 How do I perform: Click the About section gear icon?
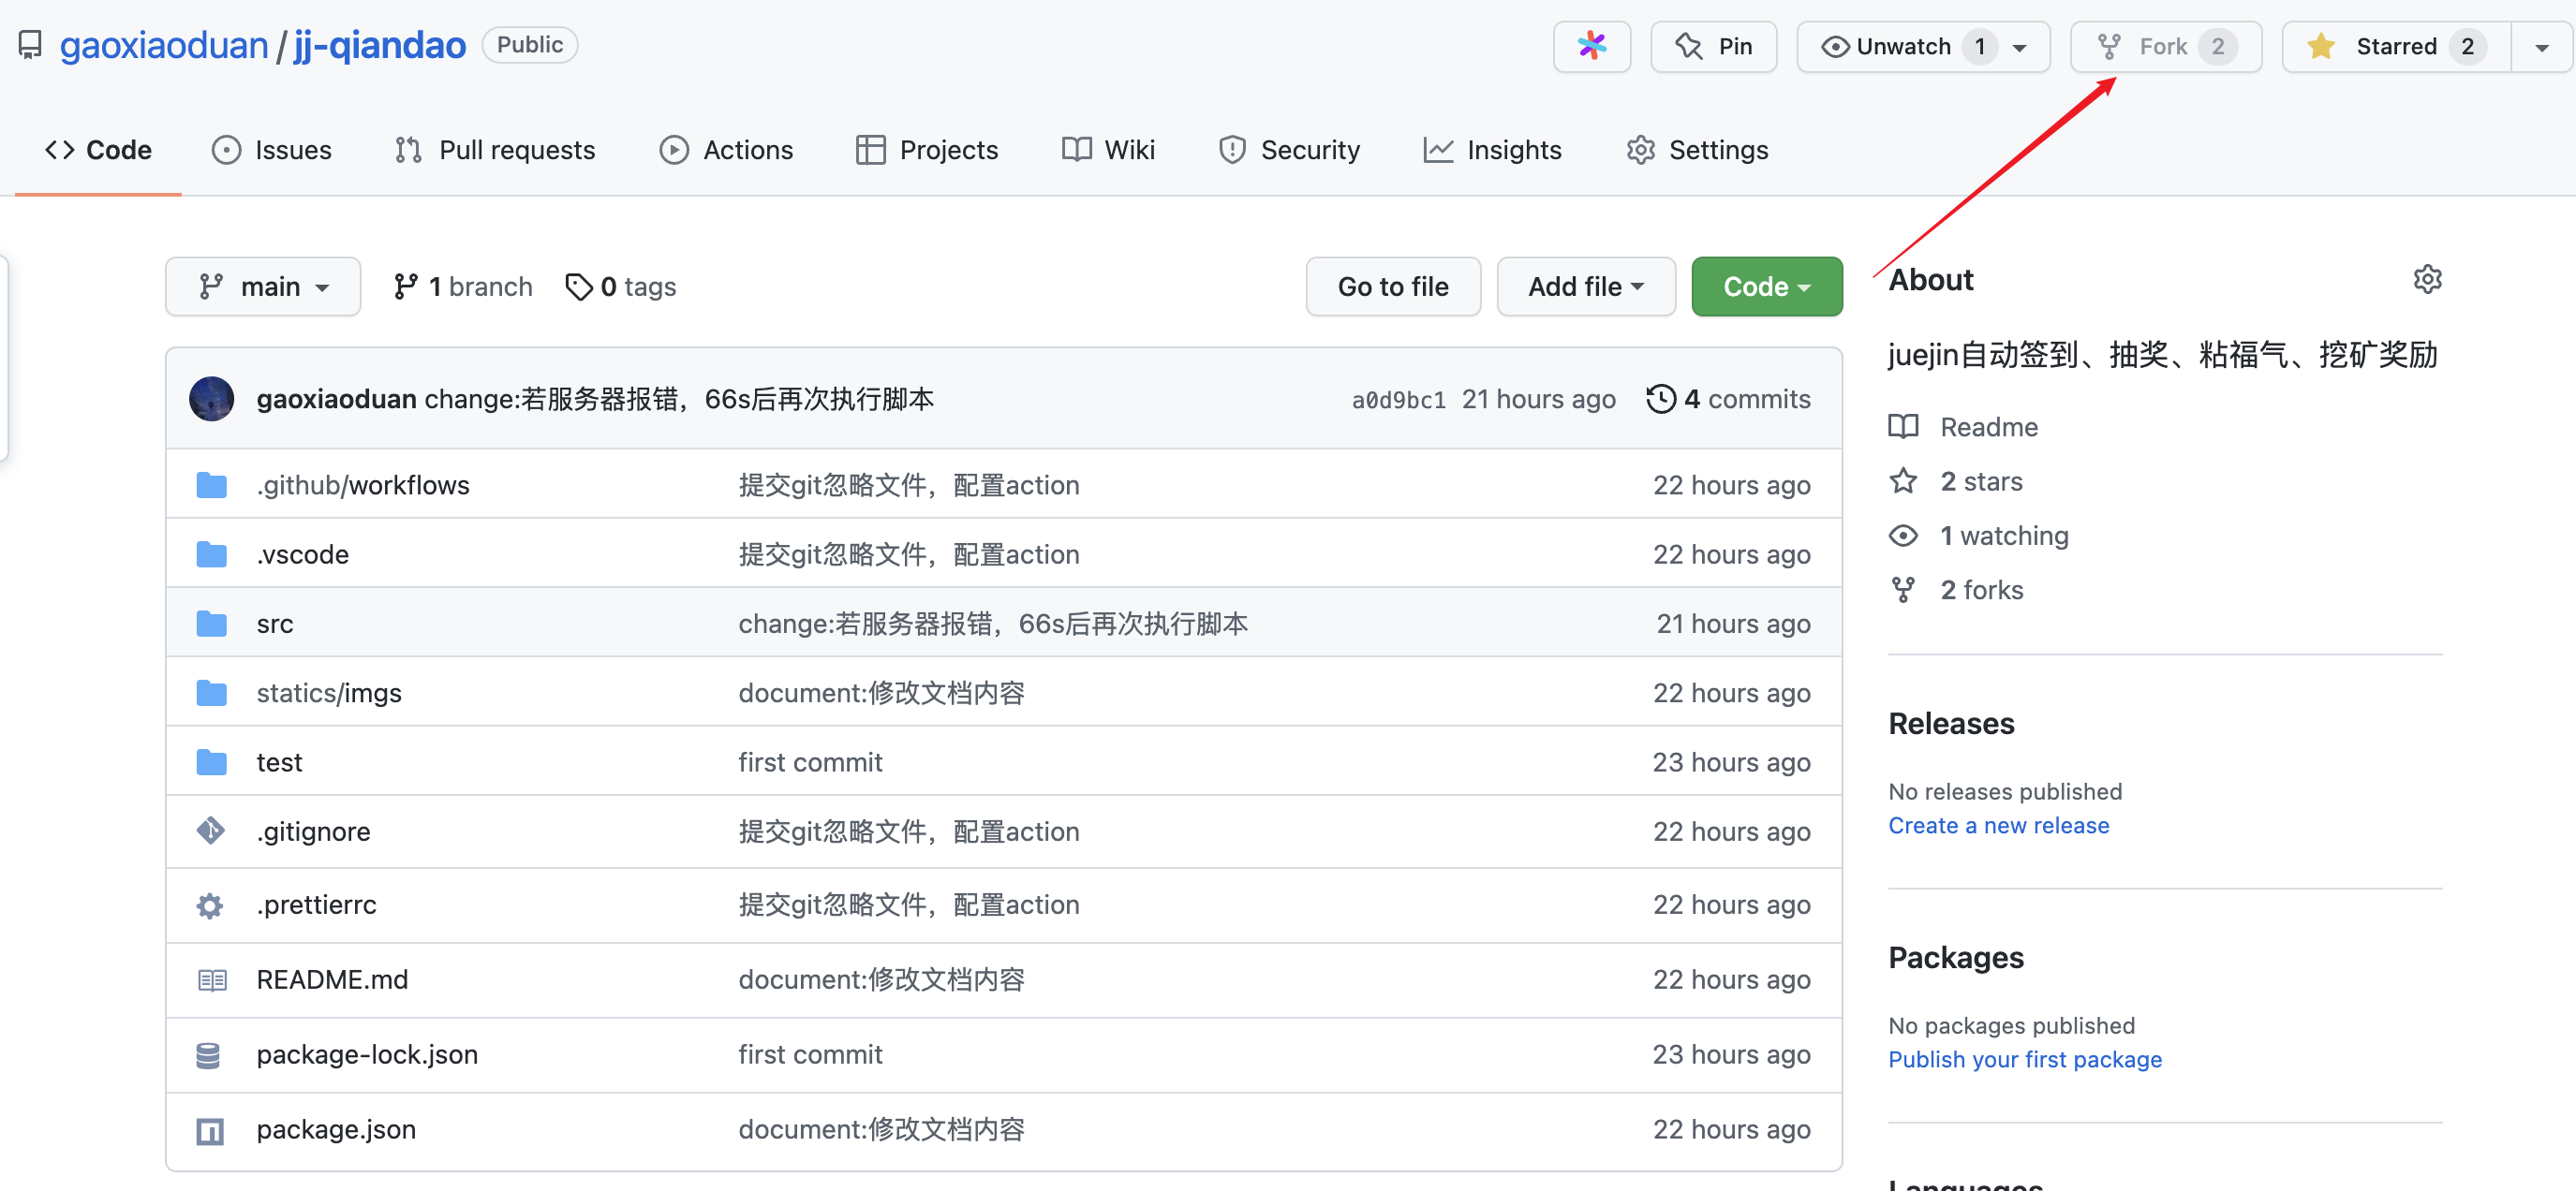(2427, 279)
